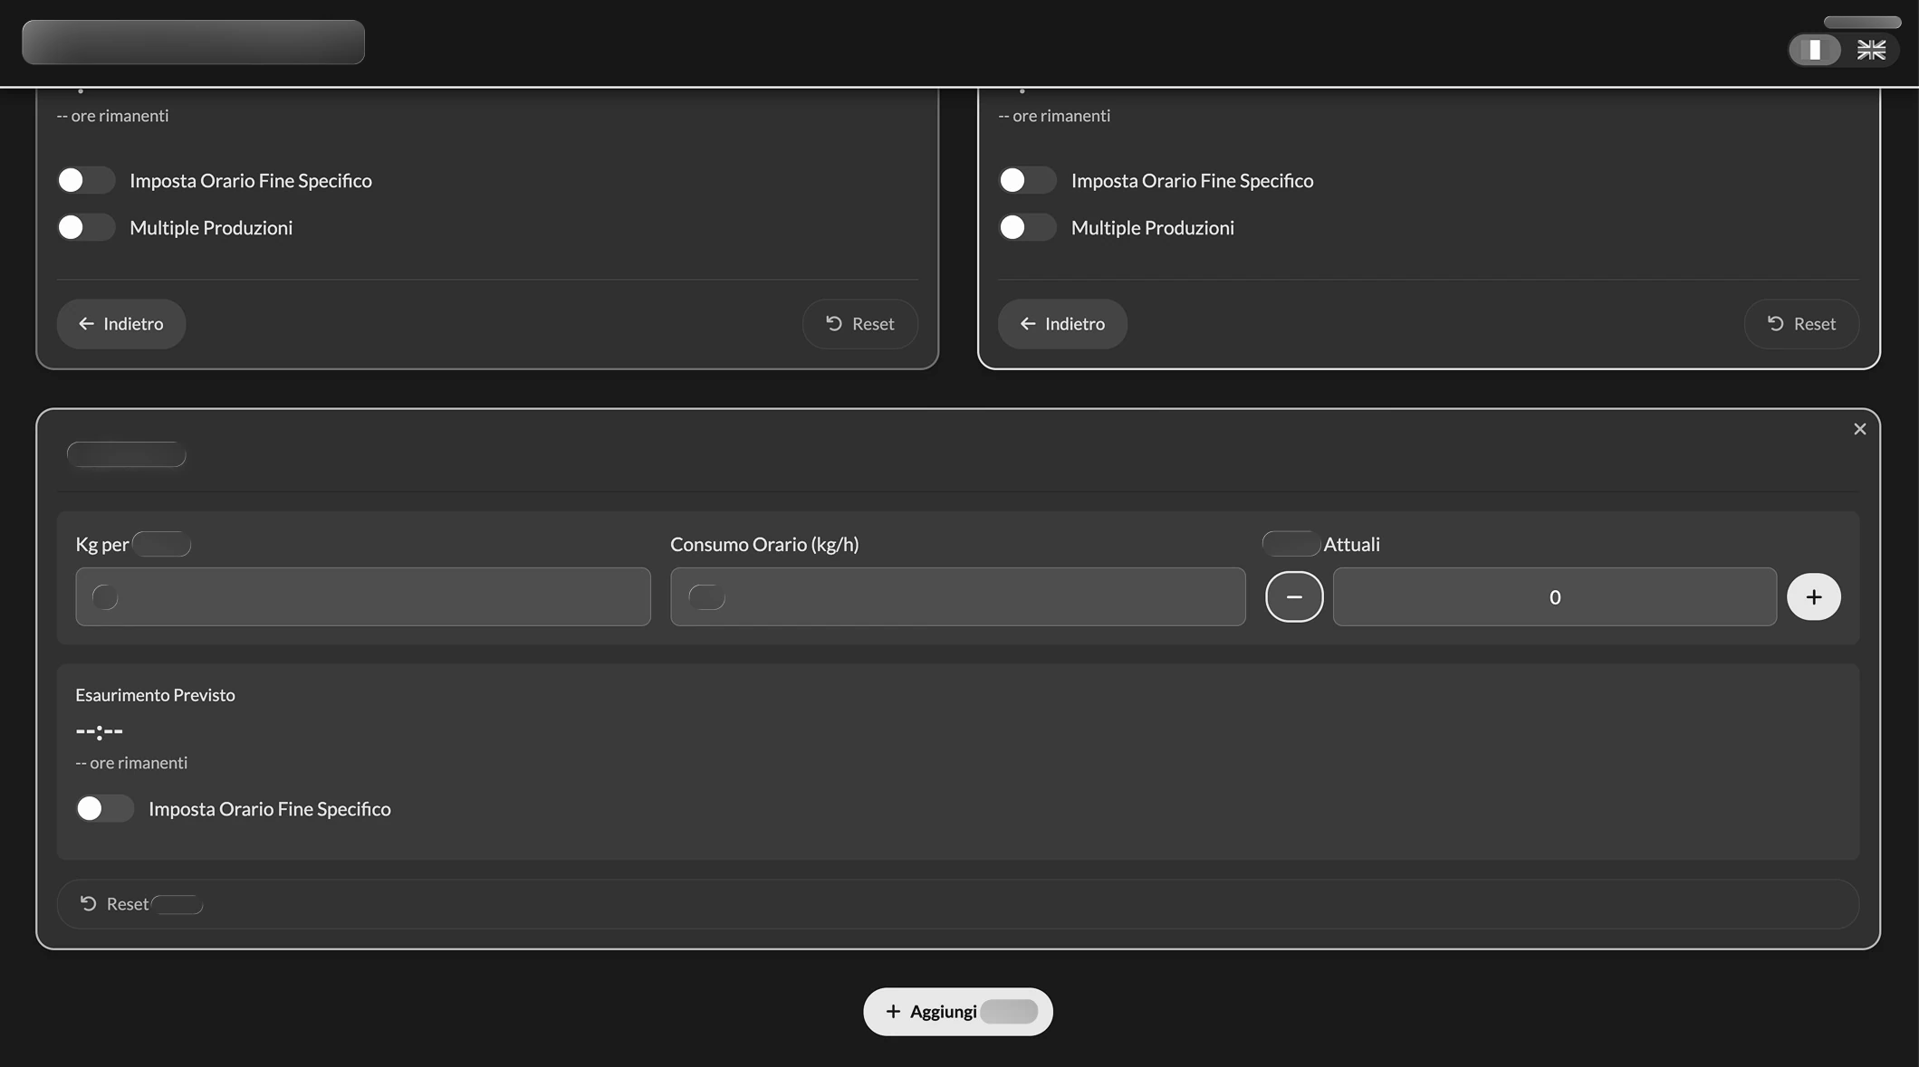Click the Consumo Orario input field
The width and height of the screenshot is (1919, 1067).
[x=957, y=596]
